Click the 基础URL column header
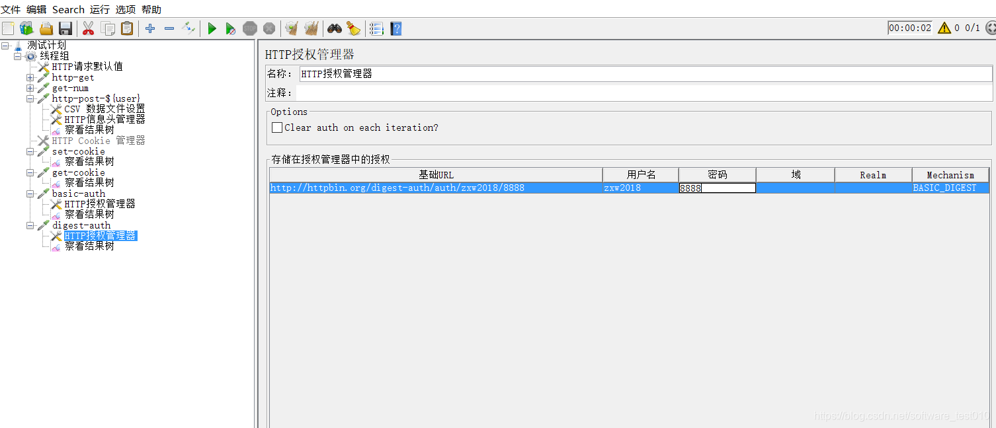The height and width of the screenshot is (428, 996). click(x=436, y=175)
